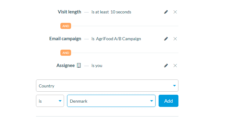Remove the Visit length filter
226x120 pixels.
(175, 12)
